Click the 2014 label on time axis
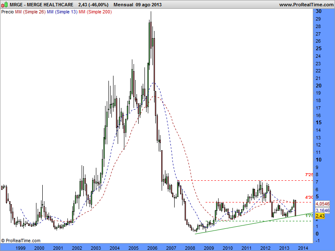Image resolution: width=335 pixels, height=251 pixels. pyautogui.click(x=303, y=248)
